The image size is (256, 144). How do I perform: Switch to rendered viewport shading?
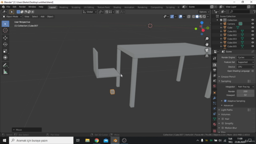204,16
